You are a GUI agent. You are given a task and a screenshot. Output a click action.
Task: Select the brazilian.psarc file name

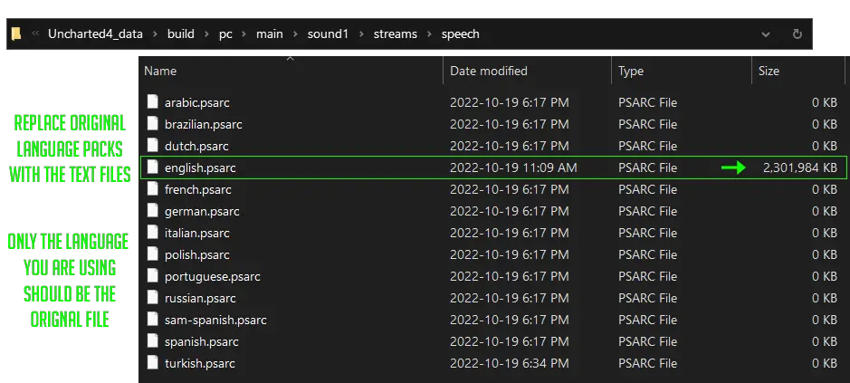tap(204, 124)
